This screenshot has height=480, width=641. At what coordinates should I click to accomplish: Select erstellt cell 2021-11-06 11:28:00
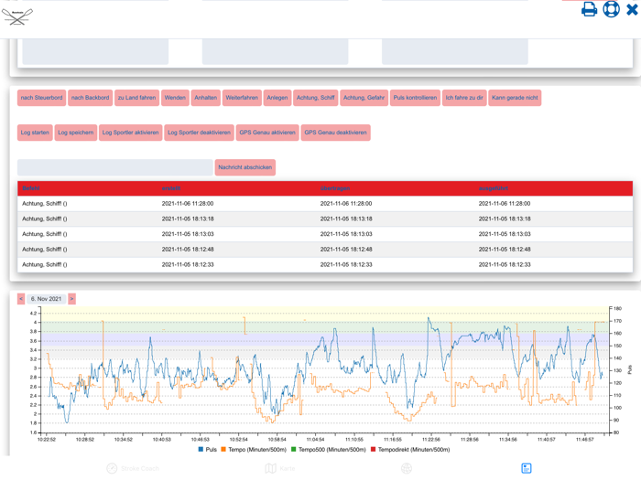tap(188, 204)
